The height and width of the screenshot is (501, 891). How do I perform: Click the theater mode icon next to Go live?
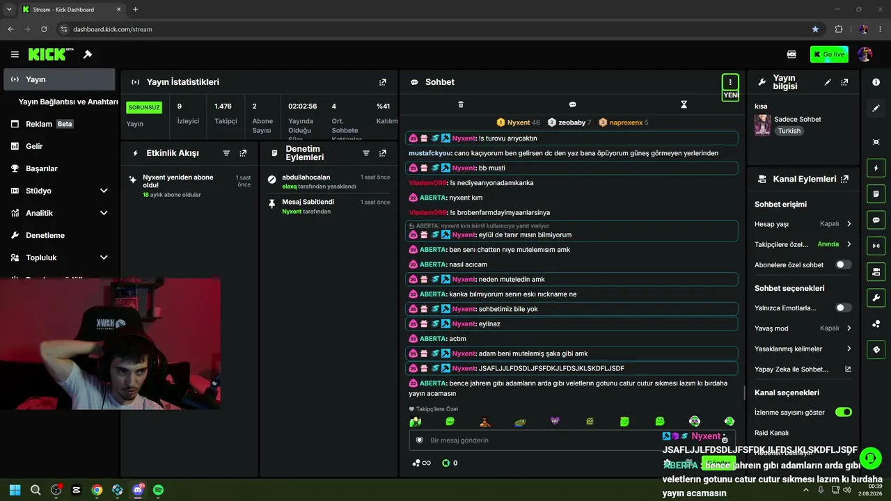click(791, 54)
